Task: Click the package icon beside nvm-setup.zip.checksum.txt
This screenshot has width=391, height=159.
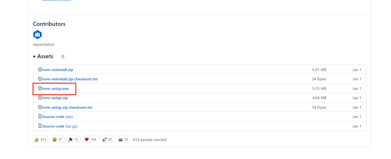Action: point(40,107)
